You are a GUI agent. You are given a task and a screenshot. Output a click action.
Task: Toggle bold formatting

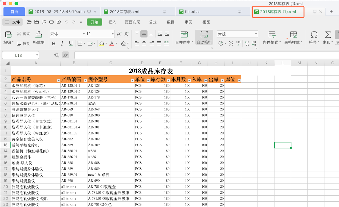pyautogui.click(x=54, y=43)
